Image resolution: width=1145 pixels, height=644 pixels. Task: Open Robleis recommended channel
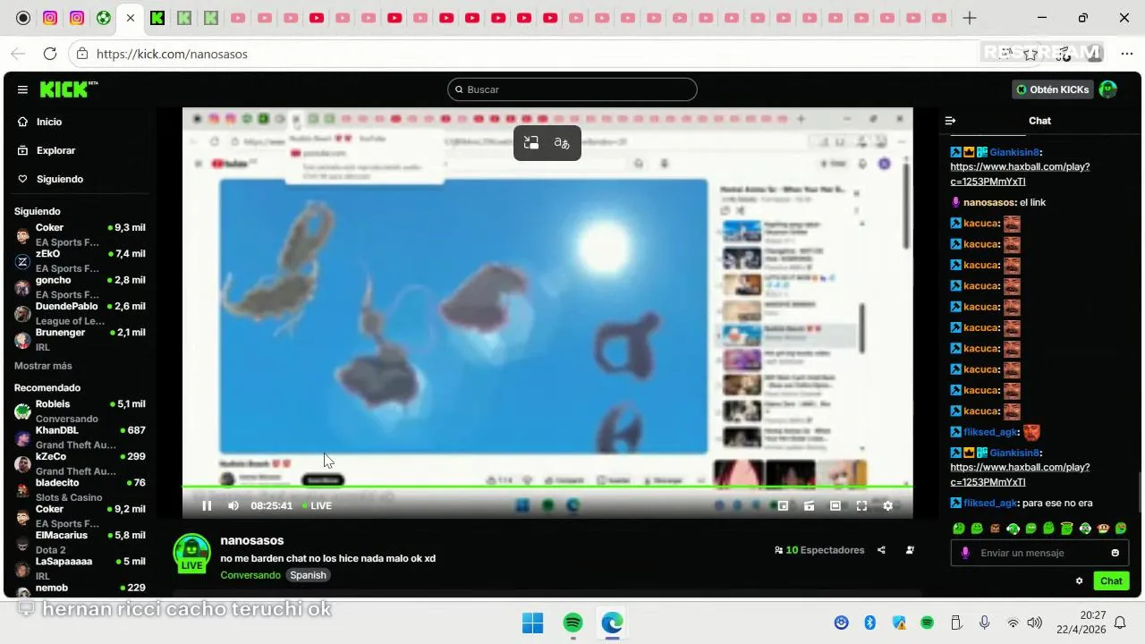coord(80,411)
